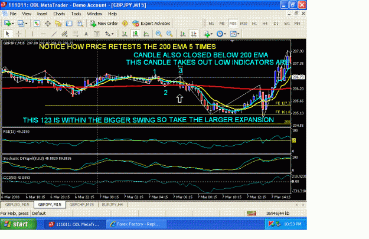Zoom in on the chart

coord(159,34)
